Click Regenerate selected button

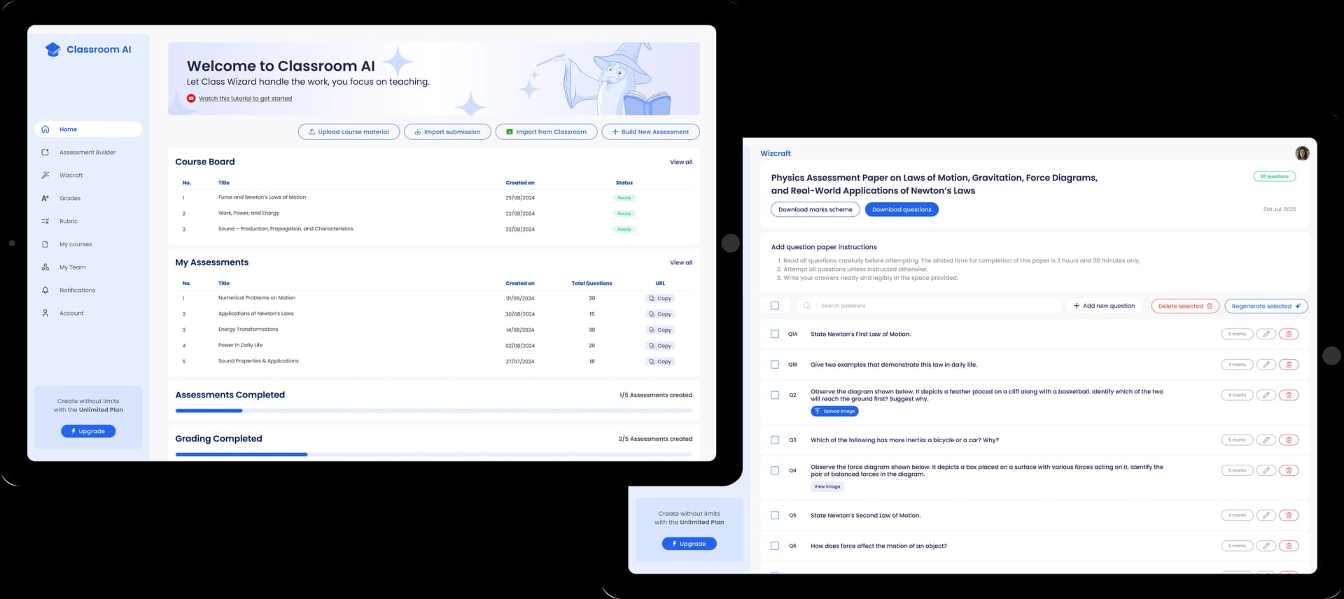click(1266, 306)
